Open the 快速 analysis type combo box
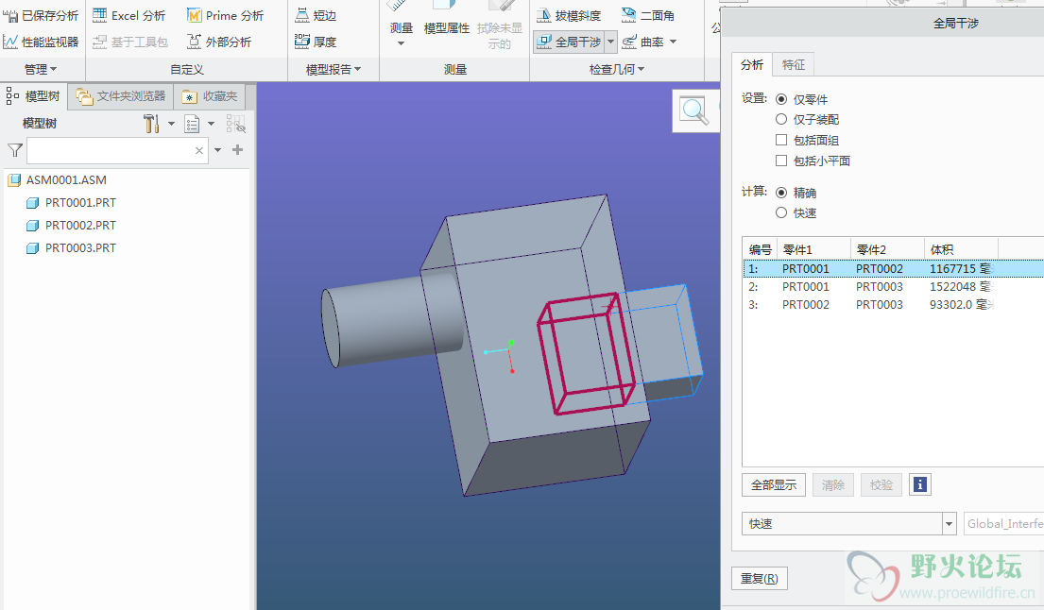 pos(849,523)
